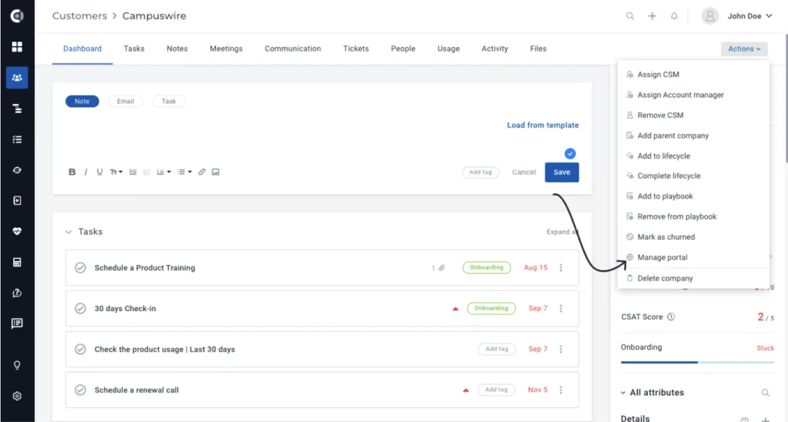The height and width of the screenshot is (422, 788).
Task: Open more options for Schedule a renewal call
Action: click(x=561, y=390)
